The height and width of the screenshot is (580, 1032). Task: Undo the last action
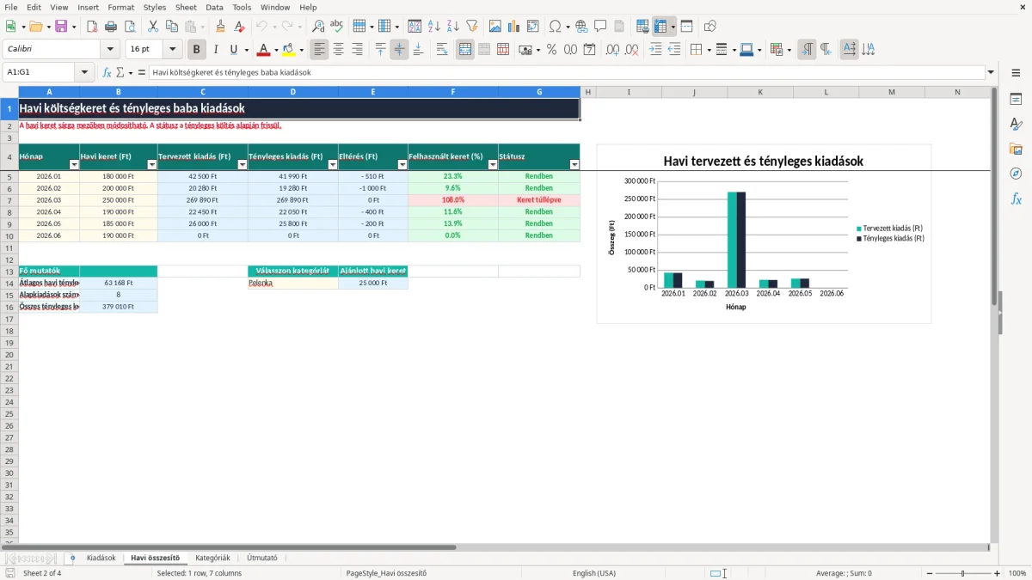[261, 27]
